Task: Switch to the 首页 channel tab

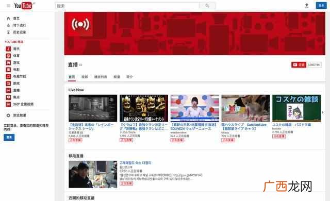Action: pyautogui.click(x=72, y=77)
